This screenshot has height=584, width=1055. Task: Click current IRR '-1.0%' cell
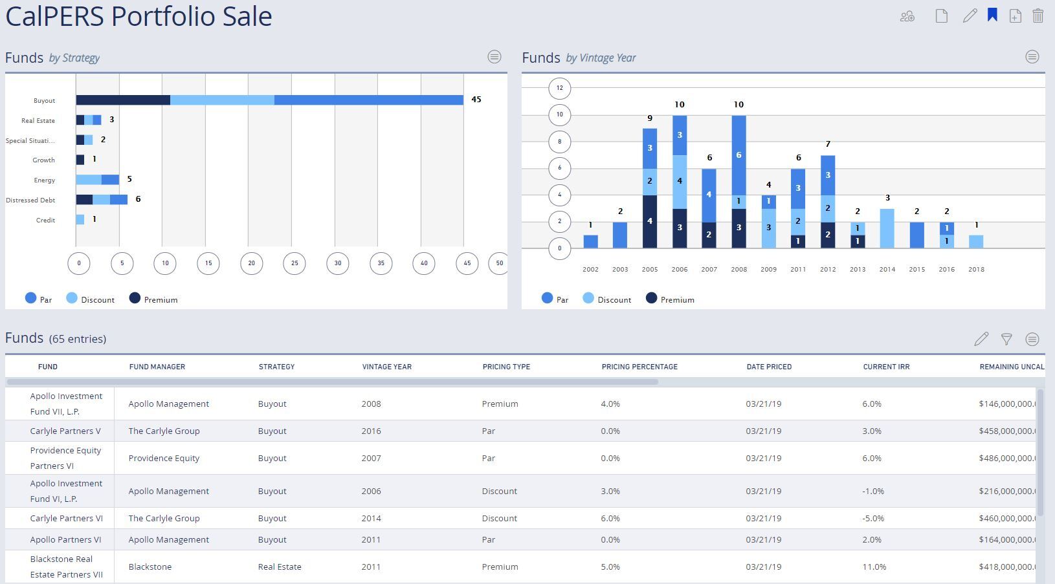[873, 491]
